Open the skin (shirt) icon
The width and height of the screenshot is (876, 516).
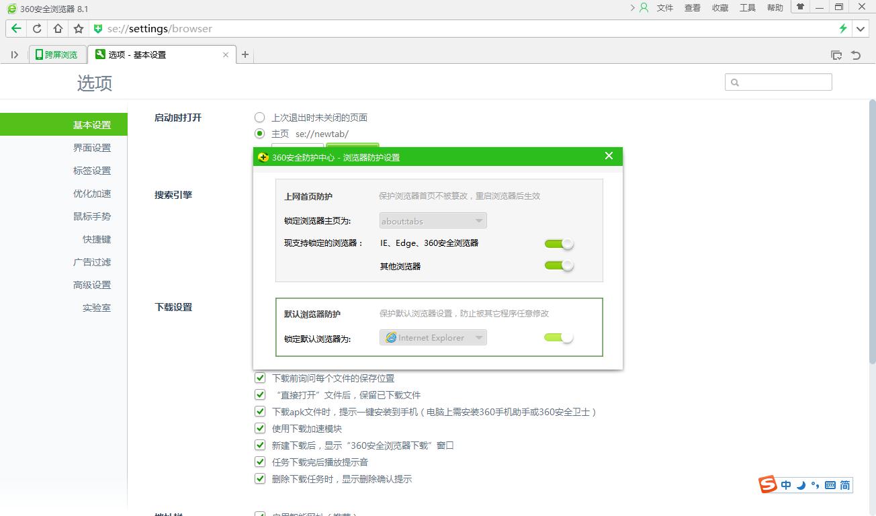[800, 7]
